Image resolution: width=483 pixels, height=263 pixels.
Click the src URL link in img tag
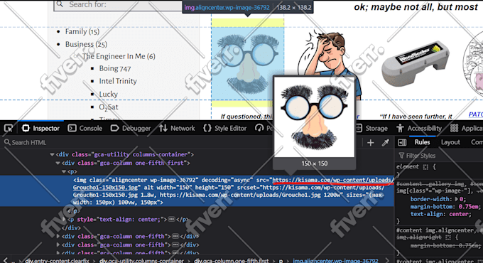pyautogui.click(x=332, y=180)
